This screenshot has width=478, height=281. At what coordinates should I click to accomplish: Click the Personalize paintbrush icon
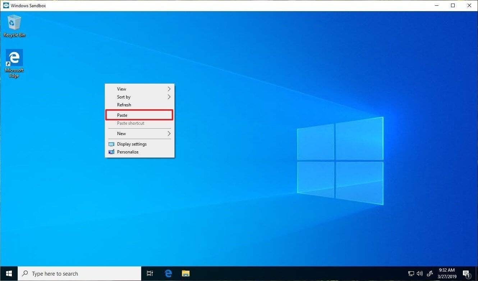click(x=111, y=152)
